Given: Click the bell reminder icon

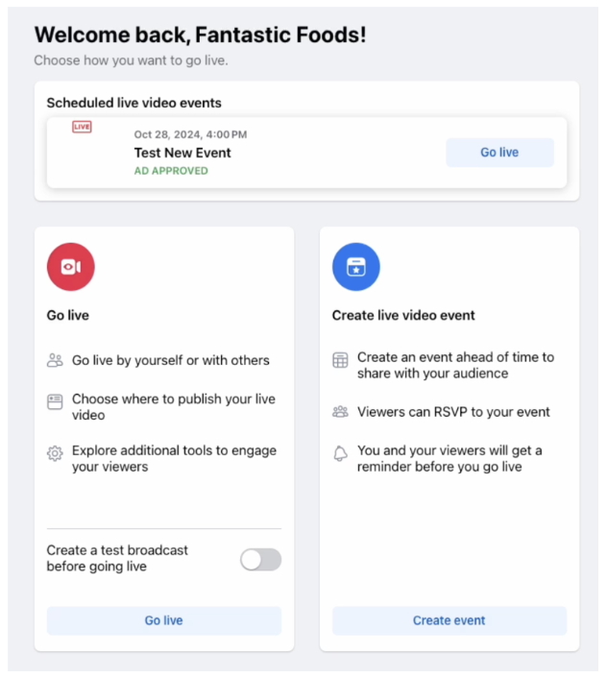Looking at the screenshot, I should 340,453.
